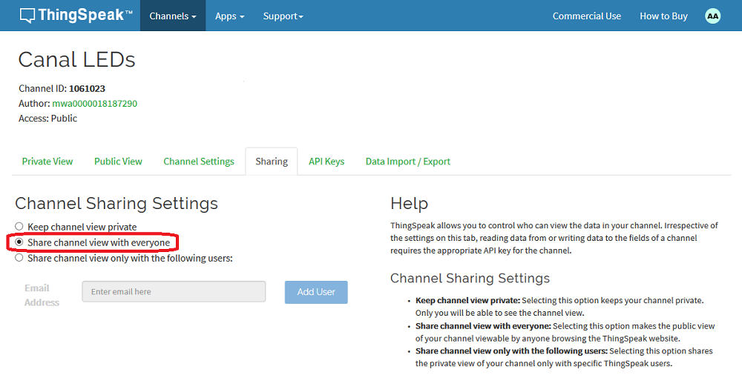
Task: Select Share channel view with everyone
Action: (19, 242)
